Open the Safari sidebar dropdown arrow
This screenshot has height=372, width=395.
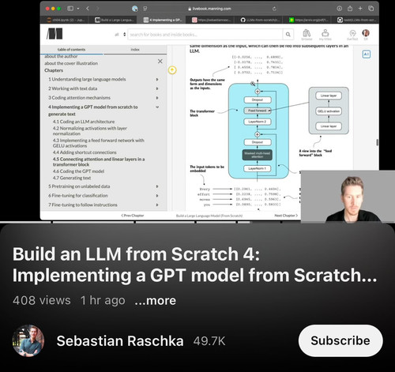tap(78, 9)
